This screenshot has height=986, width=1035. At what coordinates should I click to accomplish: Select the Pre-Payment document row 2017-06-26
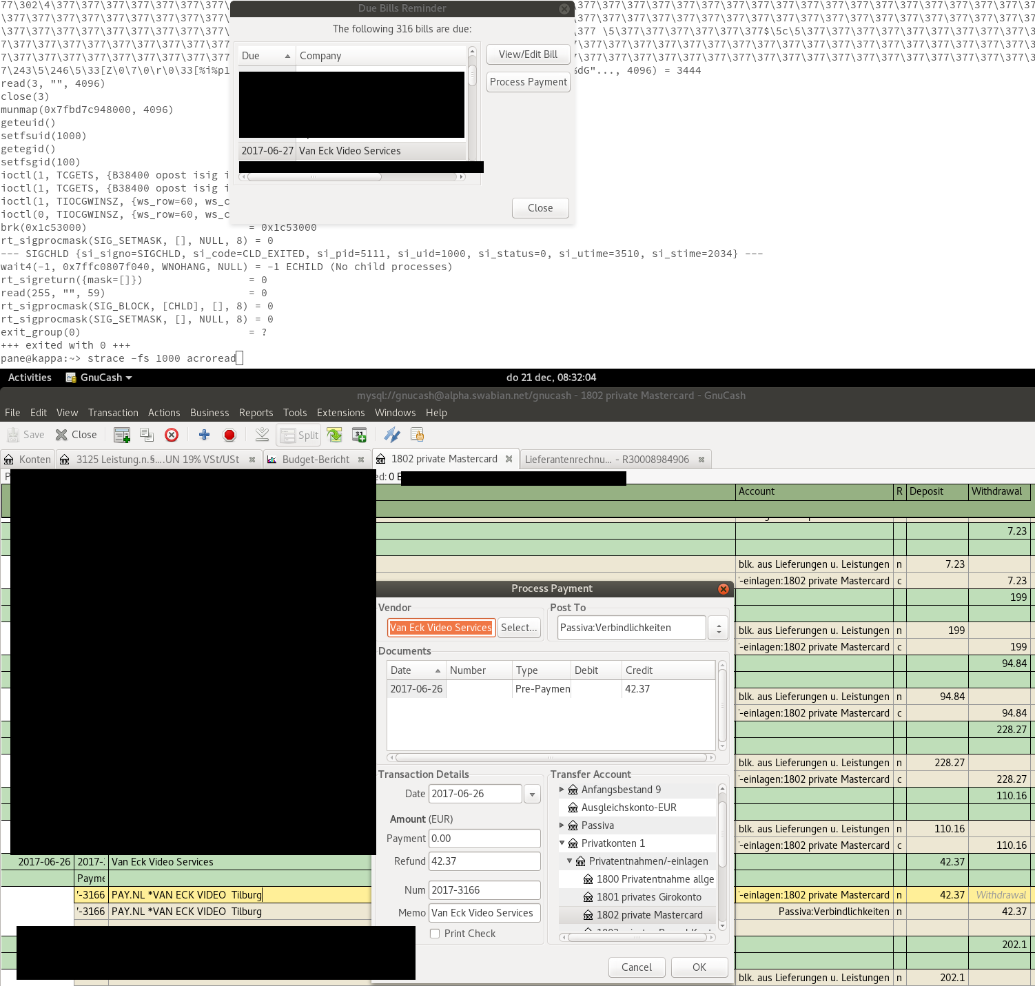click(551, 689)
